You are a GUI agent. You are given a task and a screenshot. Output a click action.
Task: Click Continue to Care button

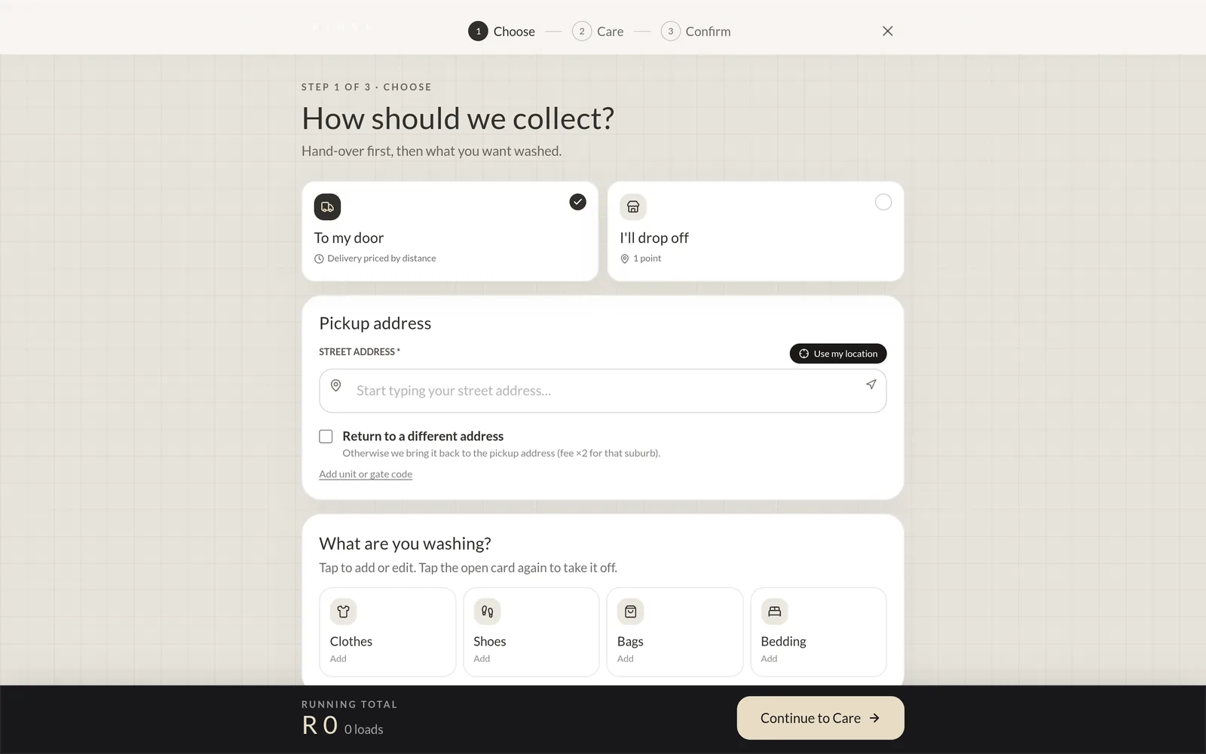point(820,718)
